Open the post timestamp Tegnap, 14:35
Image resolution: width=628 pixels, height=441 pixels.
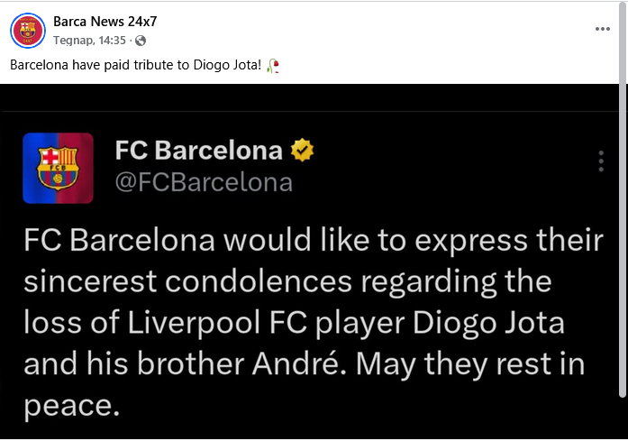click(x=90, y=41)
